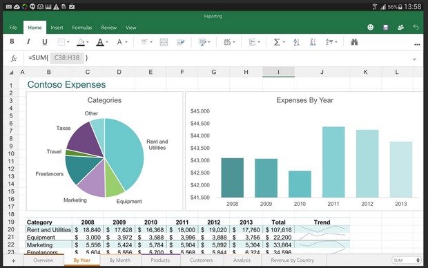428x268 pixels.
Task: Click the warning triangle notification icon
Action: (56, 6)
